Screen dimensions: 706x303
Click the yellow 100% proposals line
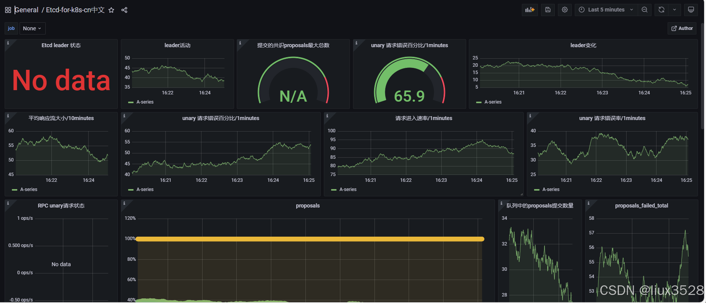coord(310,239)
